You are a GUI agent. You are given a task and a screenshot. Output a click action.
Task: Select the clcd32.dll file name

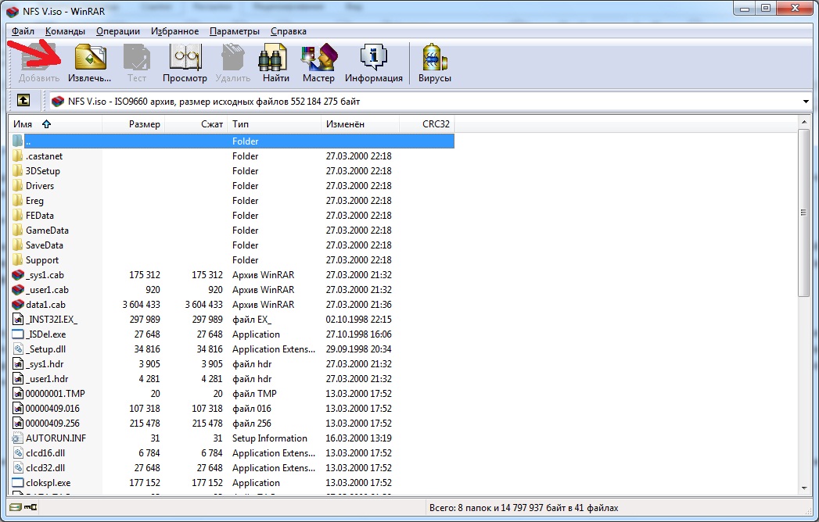click(45, 468)
